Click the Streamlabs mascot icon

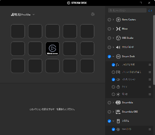point(118,103)
